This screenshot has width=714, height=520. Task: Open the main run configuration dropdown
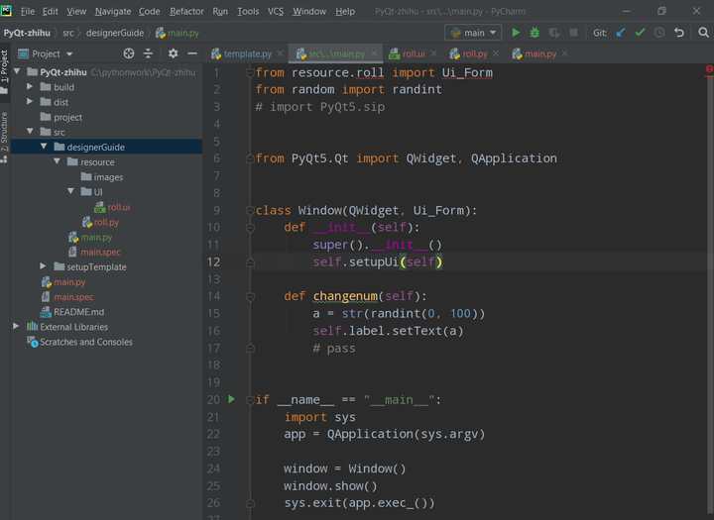click(473, 33)
